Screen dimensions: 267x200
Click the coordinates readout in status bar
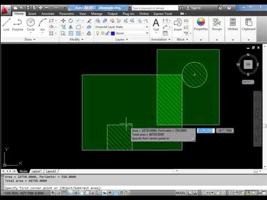24,193
